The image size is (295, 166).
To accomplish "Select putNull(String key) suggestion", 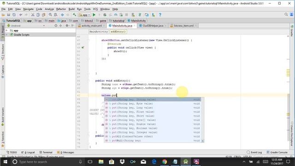I will point(153,141).
